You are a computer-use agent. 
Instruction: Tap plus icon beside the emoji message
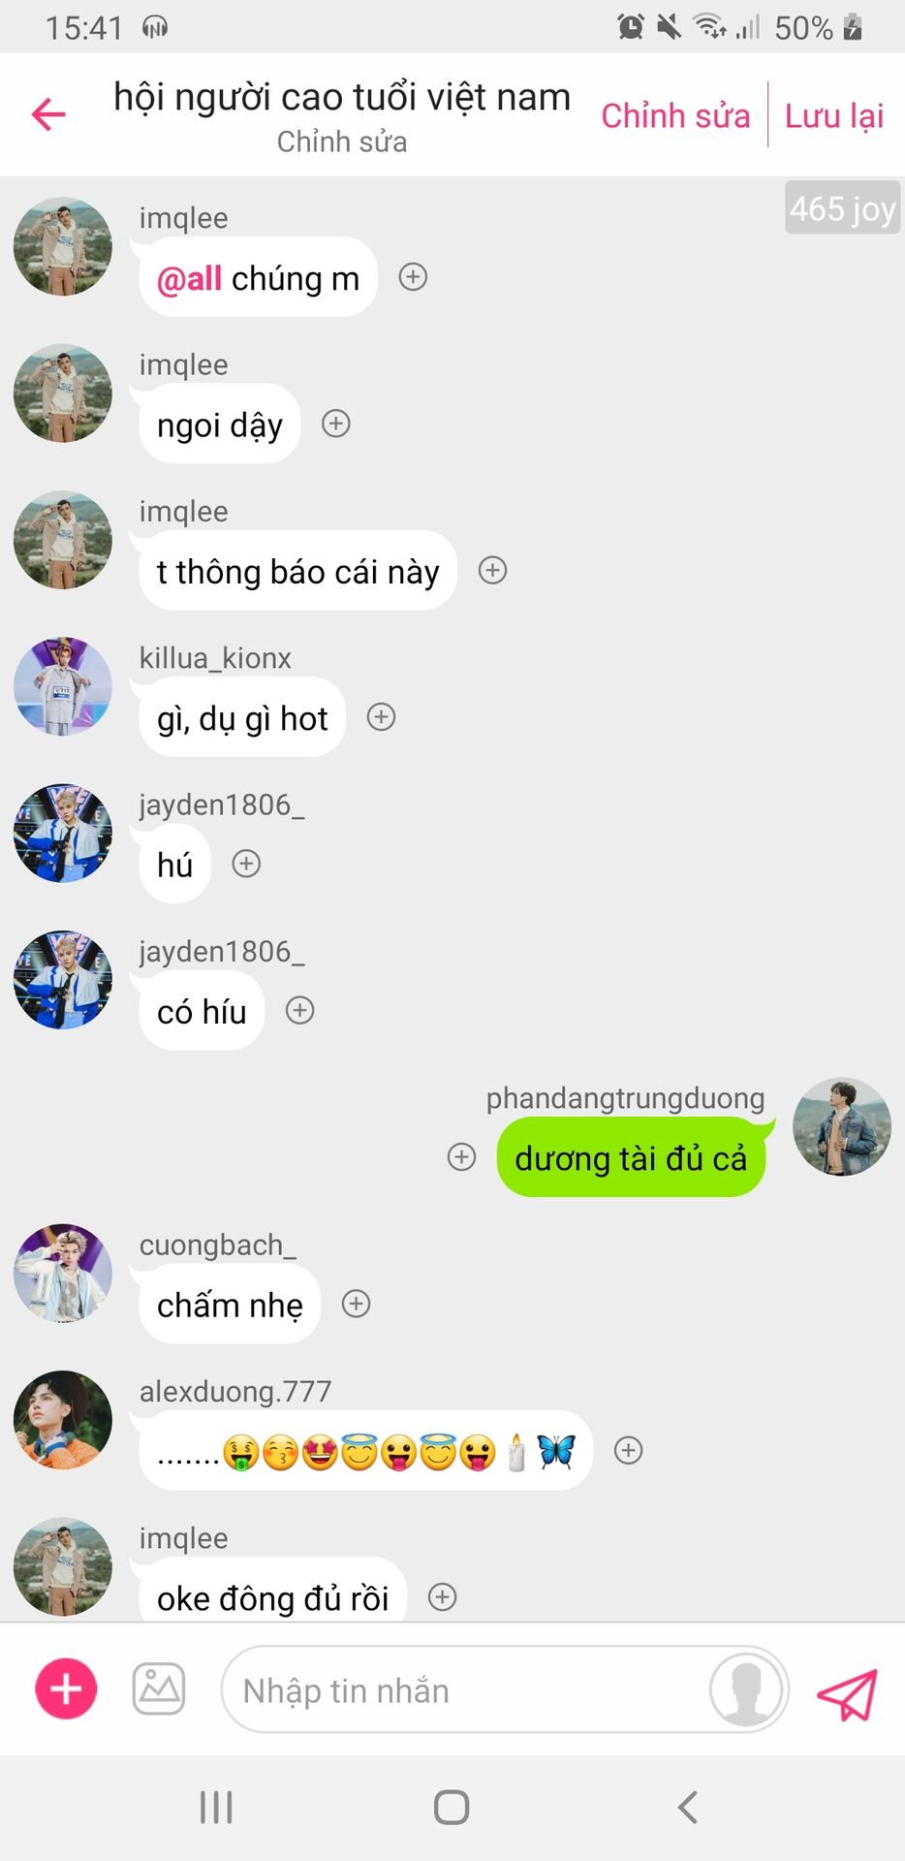[x=629, y=1450]
